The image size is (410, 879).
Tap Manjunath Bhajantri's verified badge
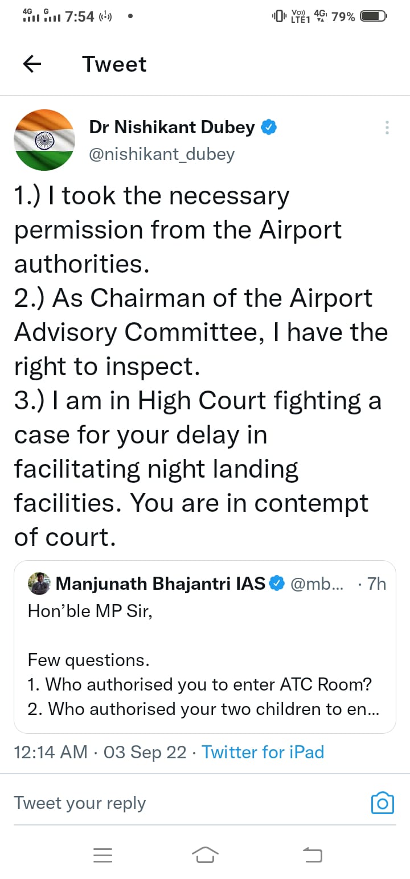pos(277,584)
